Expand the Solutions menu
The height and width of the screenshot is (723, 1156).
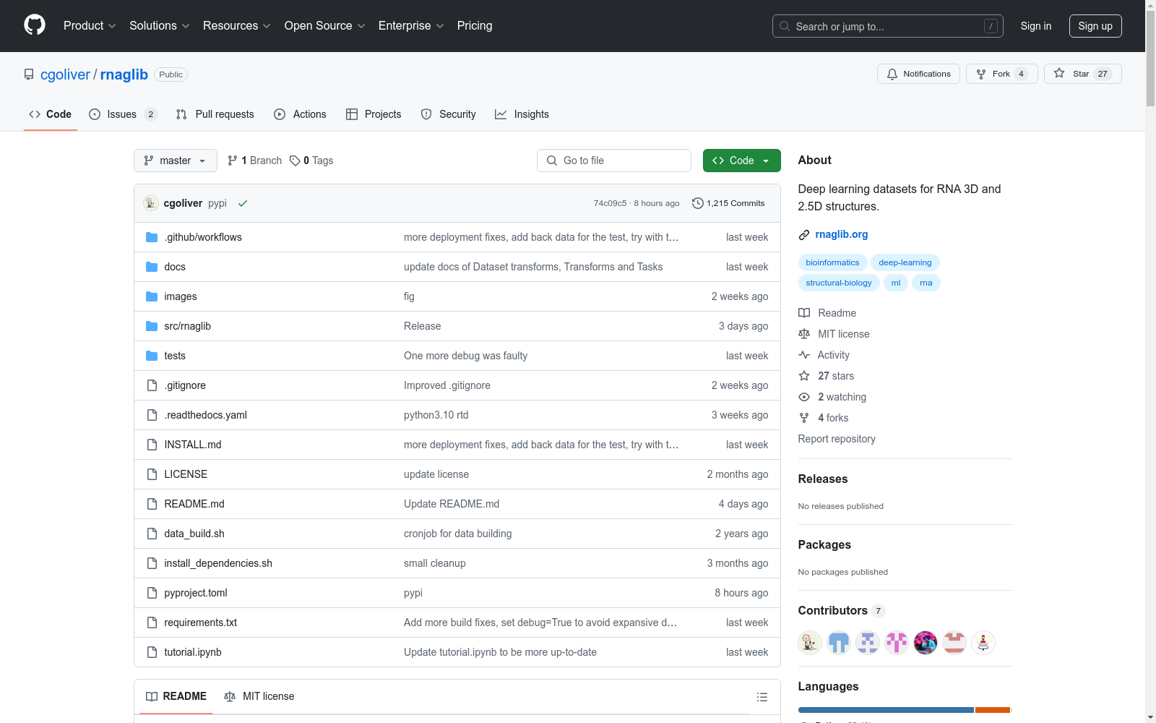tap(160, 26)
